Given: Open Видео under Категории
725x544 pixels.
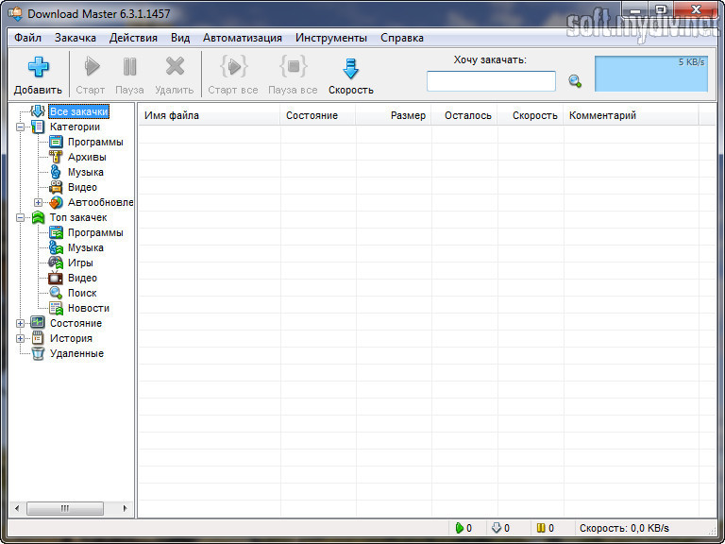Looking at the screenshot, I should [82, 187].
